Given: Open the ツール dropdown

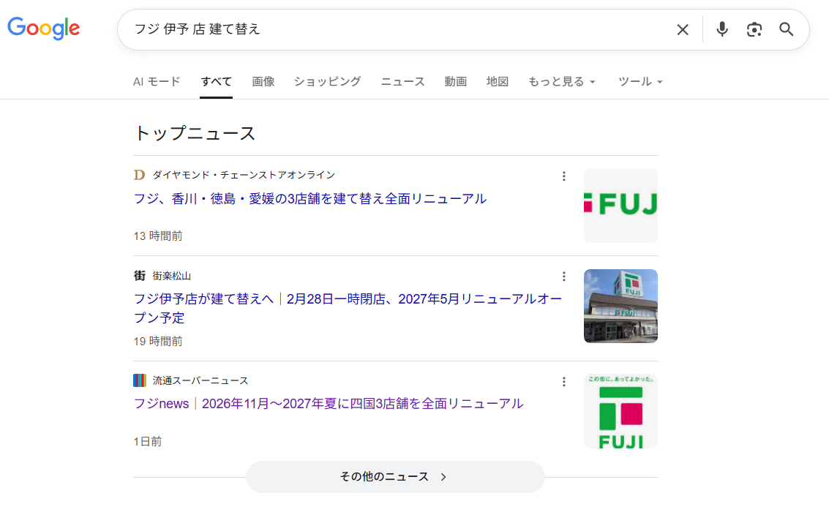Looking at the screenshot, I should pyautogui.click(x=639, y=81).
